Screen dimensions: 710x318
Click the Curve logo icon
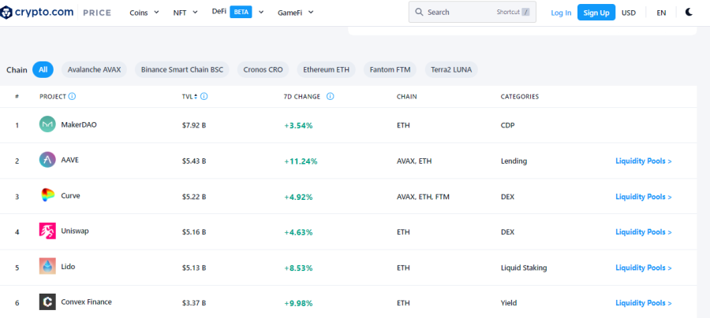click(47, 195)
